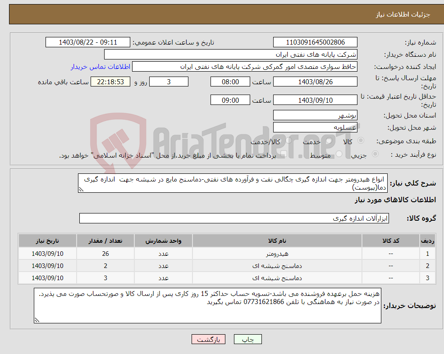Click the delivery province field بوشهر
The image size is (444, 354).
[315, 115]
